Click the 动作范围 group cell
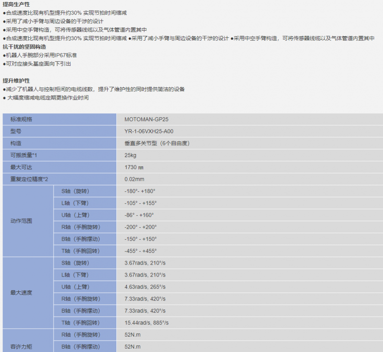Image resolution: width=383 pixels, height=352 pixels. click(x=28, y=221)
